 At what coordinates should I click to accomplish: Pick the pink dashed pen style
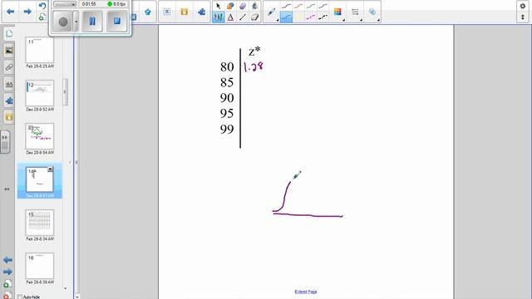[x=311, y=17]
